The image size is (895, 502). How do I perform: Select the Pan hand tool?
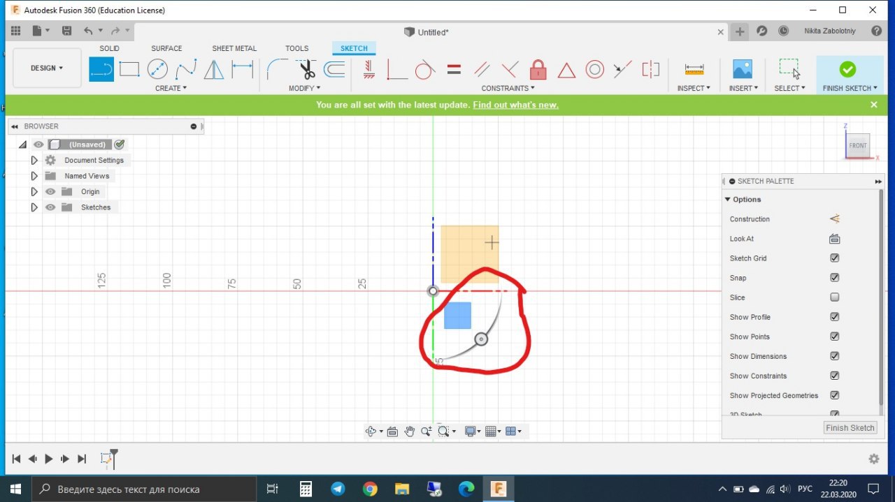click(409, 431)
